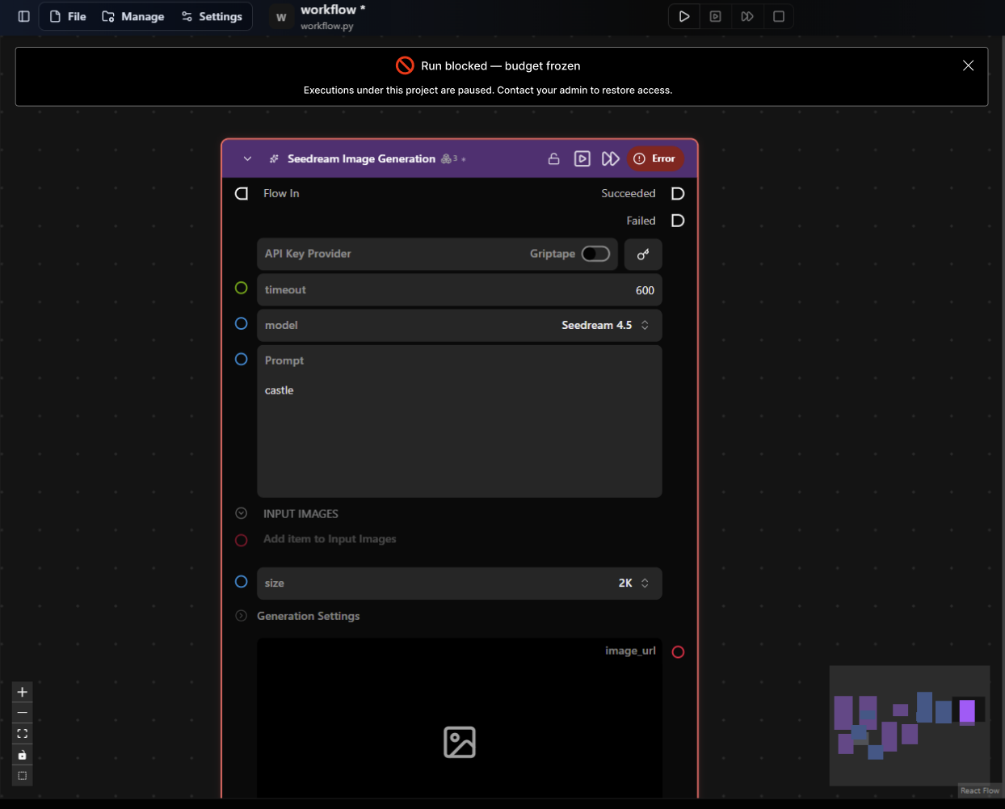Stop the workflow with the square icon
The height and width of the screenshot is (809, 1005).
[x=779, y=16]
